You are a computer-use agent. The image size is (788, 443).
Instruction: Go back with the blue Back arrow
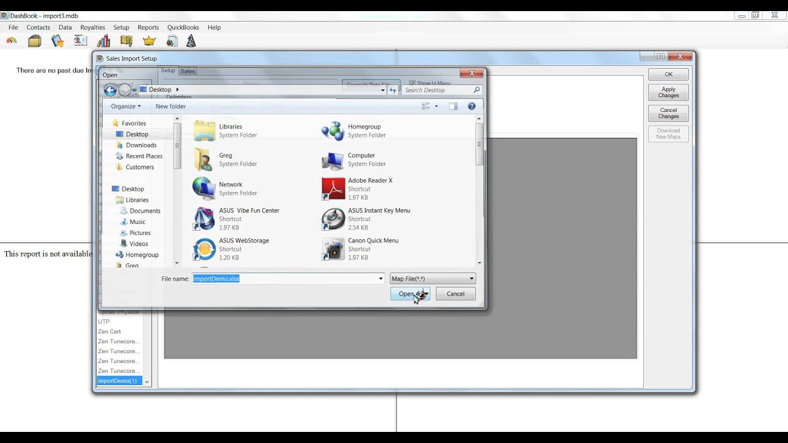pyautogui.click(x=110, y=90)
